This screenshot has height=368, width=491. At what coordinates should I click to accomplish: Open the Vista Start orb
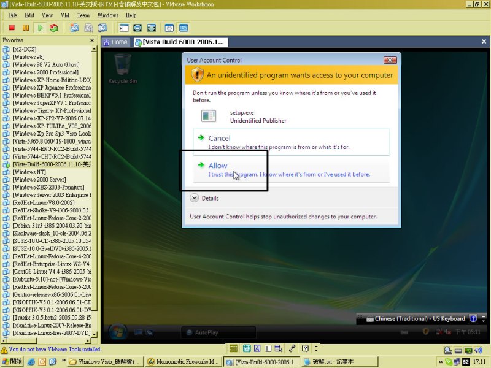pos(118,332)
